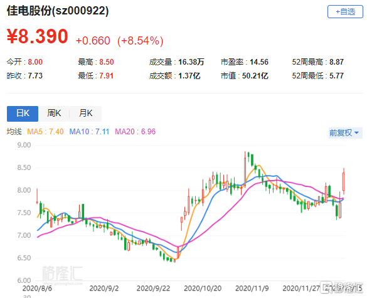This screenshot has width=367, height=298.
Task: Click the 昨收 value 7.73
Action: pyautogui.click(x=35, y=76)
